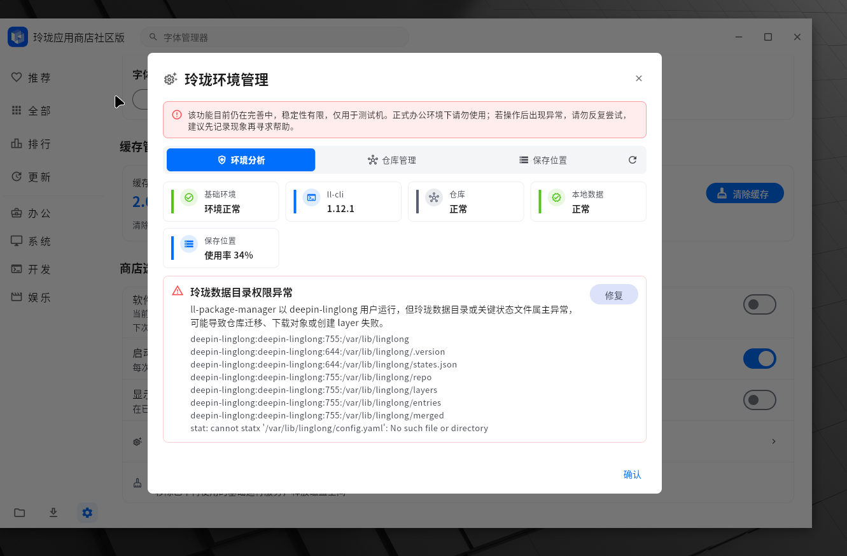Click the ll-cli terminal icon

click(x=311, y=197)
